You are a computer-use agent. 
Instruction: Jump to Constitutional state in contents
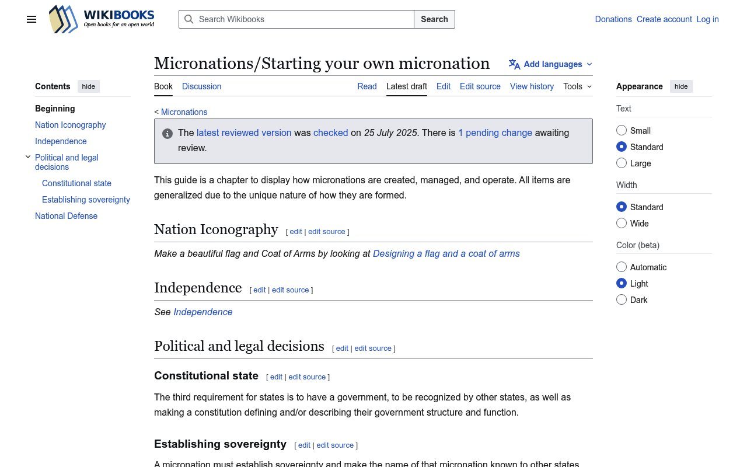pos(76,183)
